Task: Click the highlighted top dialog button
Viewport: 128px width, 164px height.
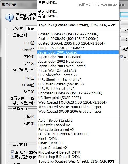Action: click(x=124, y=15)
